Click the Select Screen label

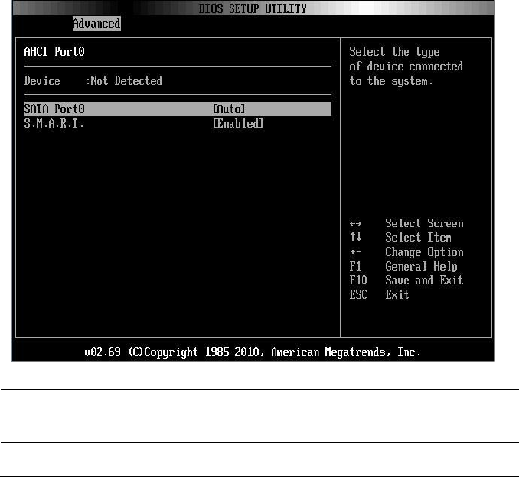pyautogui.click(x=424, y=223)
